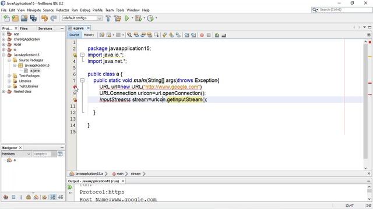Select class a in Navigator

click(x=15, y=160)
